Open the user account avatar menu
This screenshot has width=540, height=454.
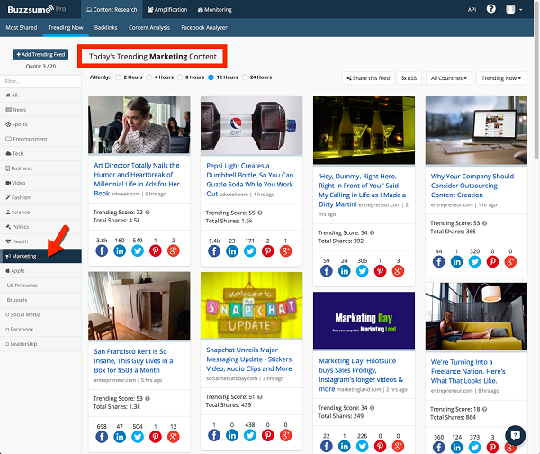click(x=514, y=9)
